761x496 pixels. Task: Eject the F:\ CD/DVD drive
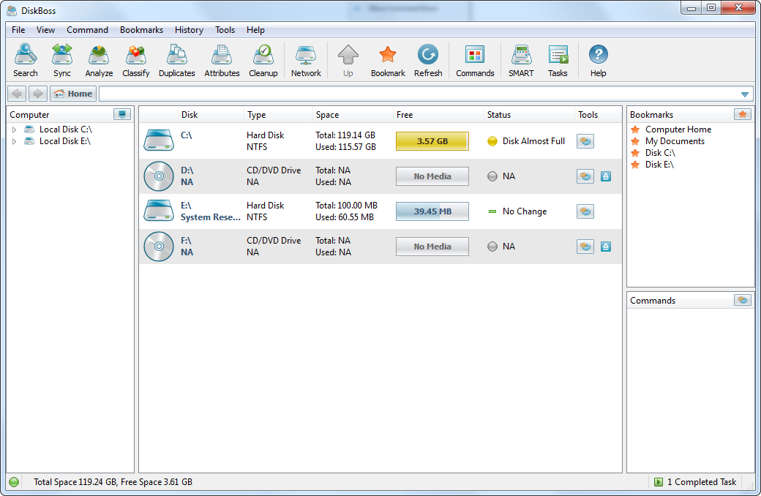(606, 247)
